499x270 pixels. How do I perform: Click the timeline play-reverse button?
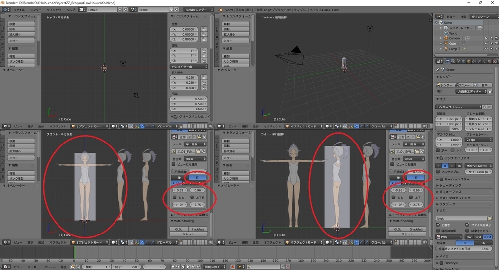click(x=183, y=267)
